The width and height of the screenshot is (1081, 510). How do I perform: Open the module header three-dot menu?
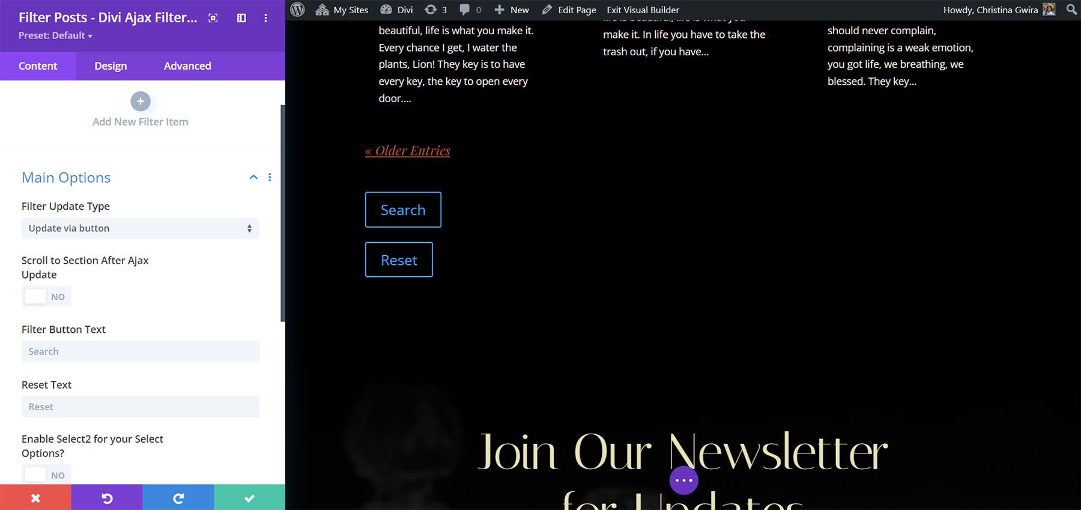[x=265, y=18]
